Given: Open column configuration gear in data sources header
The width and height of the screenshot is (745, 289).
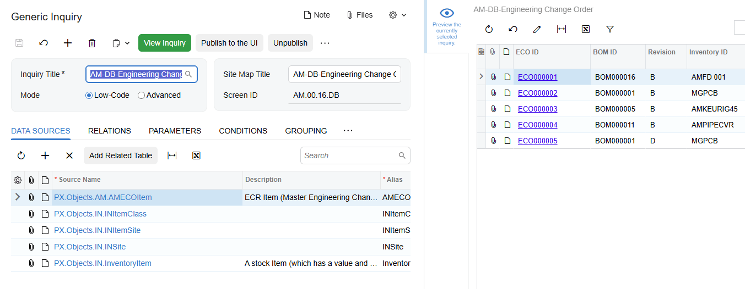Looking at the screenshot, I should [x=18, y=180].
